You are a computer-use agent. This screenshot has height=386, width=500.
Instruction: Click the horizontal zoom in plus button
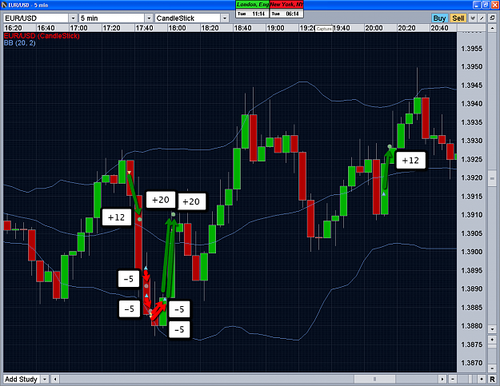[482, 379]
